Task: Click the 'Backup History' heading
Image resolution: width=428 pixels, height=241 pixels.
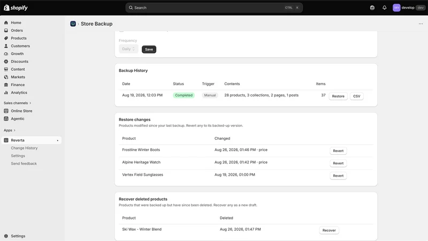Action: click(x=133, y=71)
